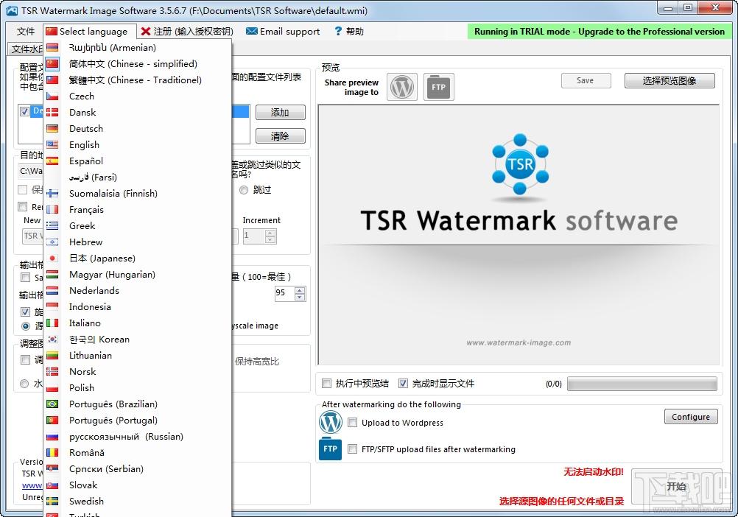Click the English flag icon

click(x=52, y=145)
